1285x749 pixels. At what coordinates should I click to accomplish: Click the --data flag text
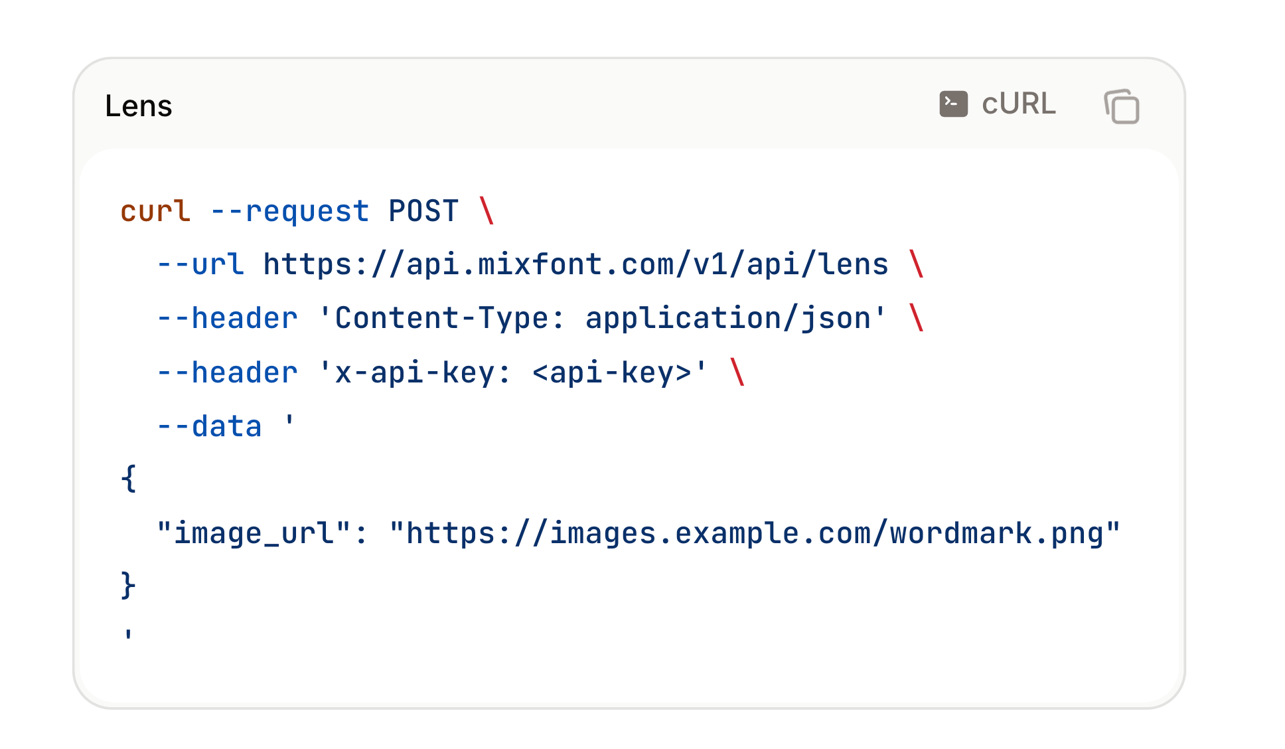click(x=209, y=425)
